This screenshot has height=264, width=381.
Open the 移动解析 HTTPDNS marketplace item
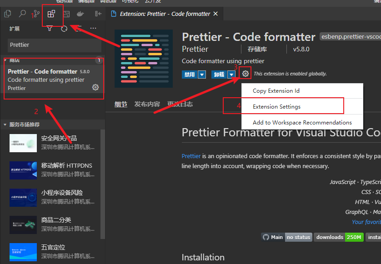click(50, 170)
